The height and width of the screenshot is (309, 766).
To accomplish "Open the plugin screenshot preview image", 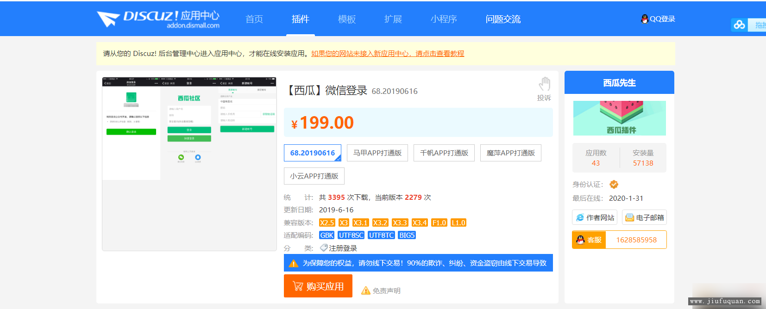I will point(189,164).
